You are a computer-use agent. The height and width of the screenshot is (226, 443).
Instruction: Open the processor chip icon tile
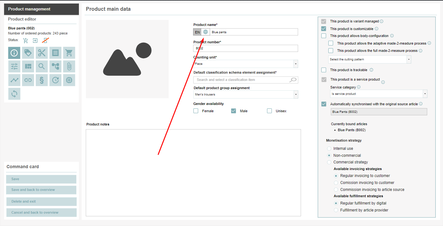click(69, 80)
